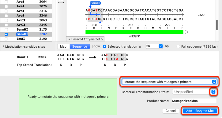The width and height of the screenshot is (222, 118).
Task: Enable the BmtI 2190 checkbox
Action: point(6,39)
